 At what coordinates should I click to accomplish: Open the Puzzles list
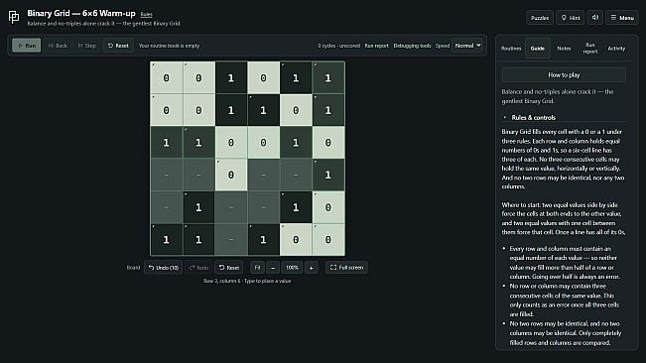click(540, 18)
